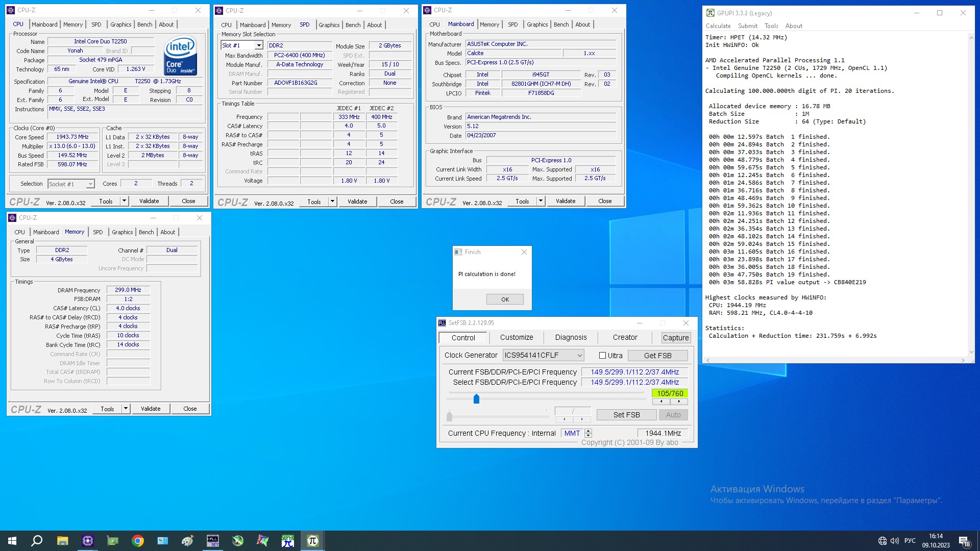980x551 pixels.
Task: Click Validate in Memory tab CPU-Z window
Action: coord(151,409)
